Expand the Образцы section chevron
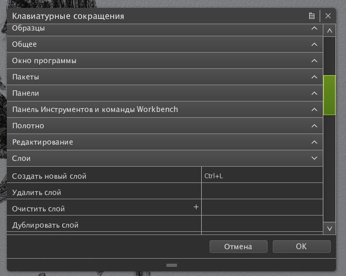Screen dimensions: 346x276 [x=314, y=28]
